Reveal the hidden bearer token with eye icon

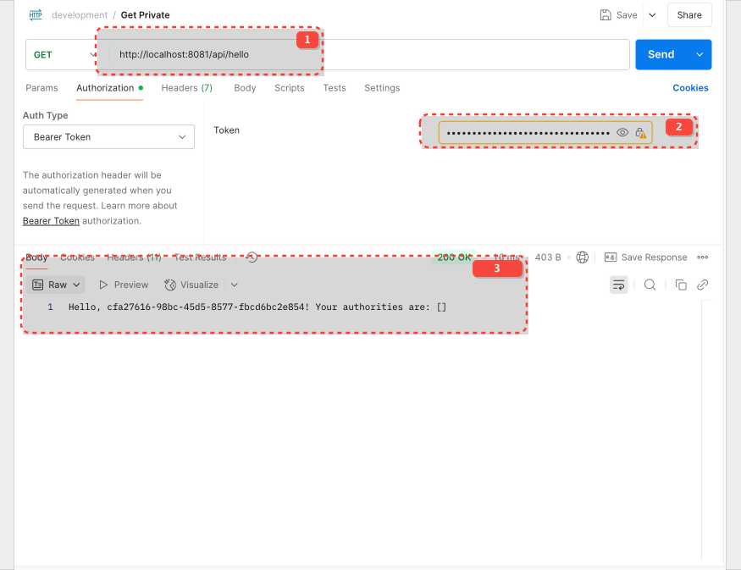click(623, 131)
